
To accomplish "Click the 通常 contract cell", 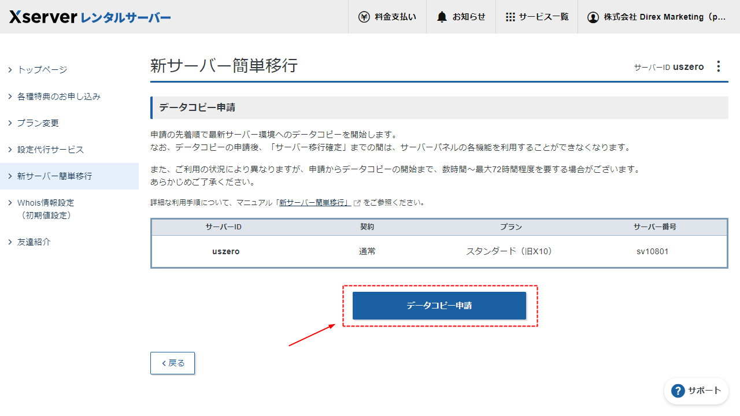I will pos(367,251).
